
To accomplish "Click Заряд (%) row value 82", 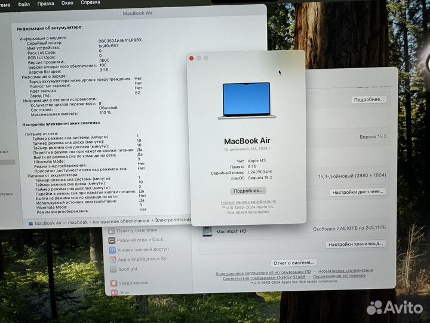I will point(137,93).
